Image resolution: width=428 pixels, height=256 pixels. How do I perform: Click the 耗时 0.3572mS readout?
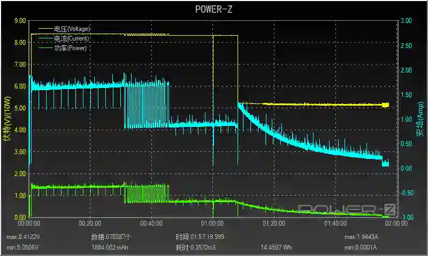pyautogui.click(x=196, y=247)
